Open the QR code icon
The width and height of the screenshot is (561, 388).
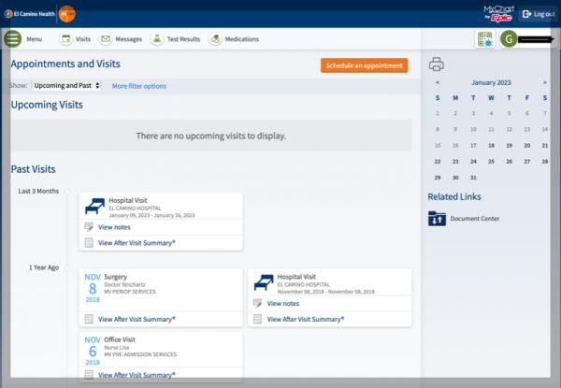coord(485,39)
